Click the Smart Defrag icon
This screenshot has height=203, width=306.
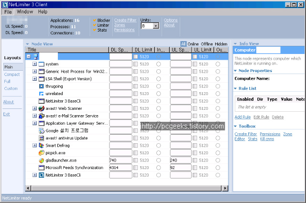42,146
